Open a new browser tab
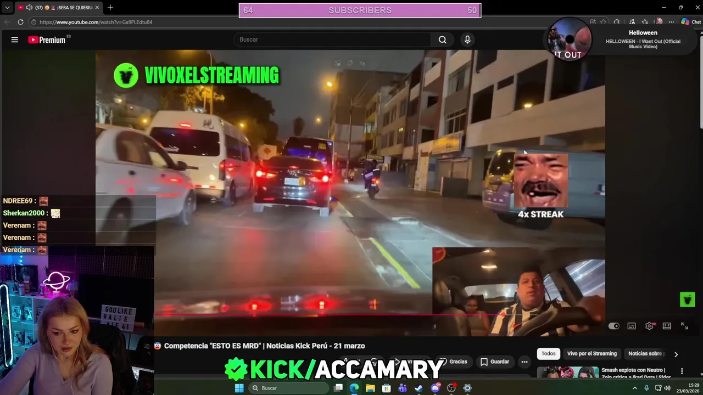 [110, 7]
